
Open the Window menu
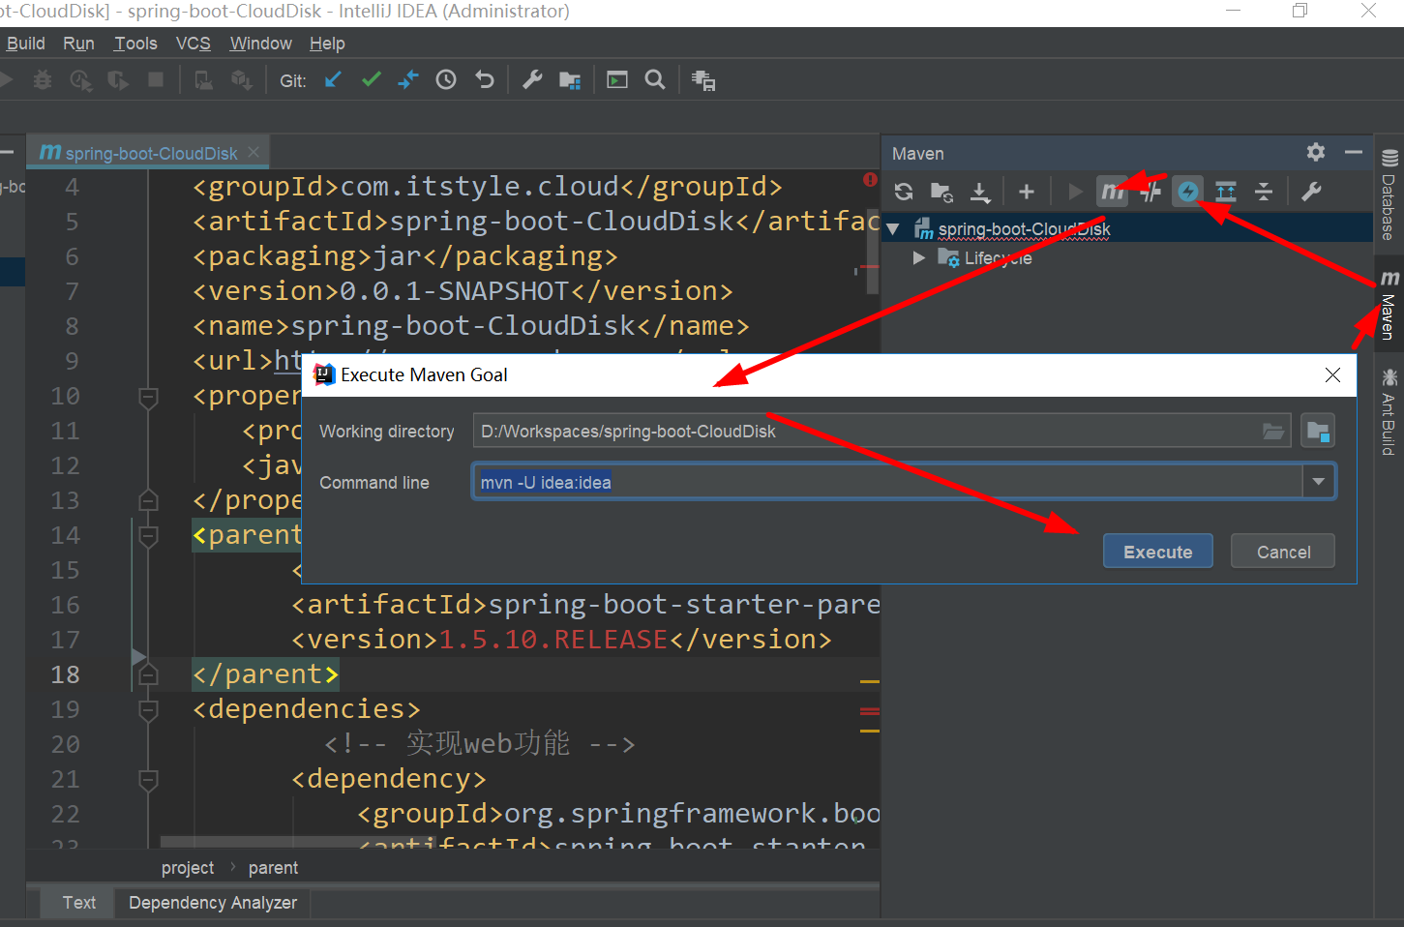pyautogui.click(x=260, y=44)
